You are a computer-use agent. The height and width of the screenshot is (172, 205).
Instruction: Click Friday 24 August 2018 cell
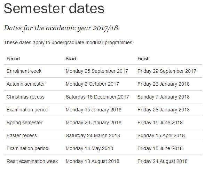163,161
